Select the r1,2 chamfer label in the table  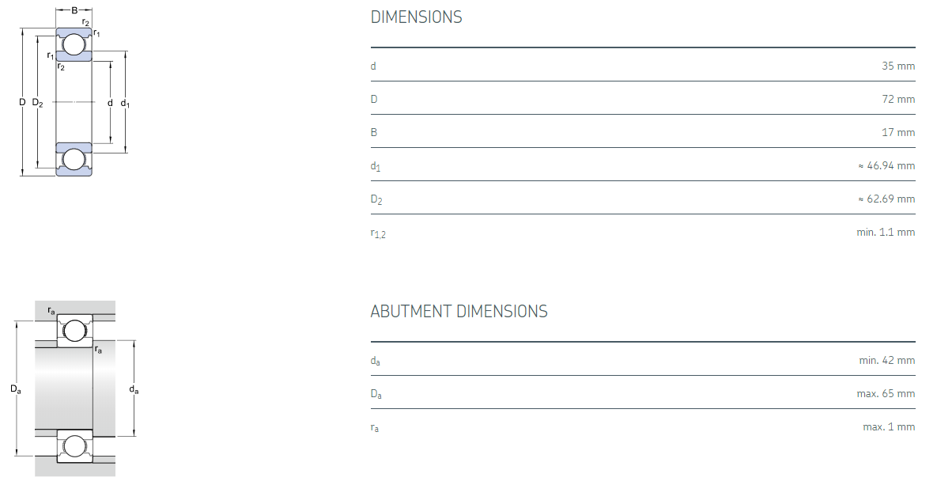click(x=378, y=233)
